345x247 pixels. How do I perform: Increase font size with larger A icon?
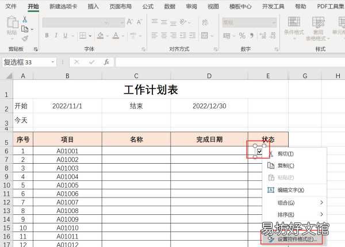click(129, 22)
